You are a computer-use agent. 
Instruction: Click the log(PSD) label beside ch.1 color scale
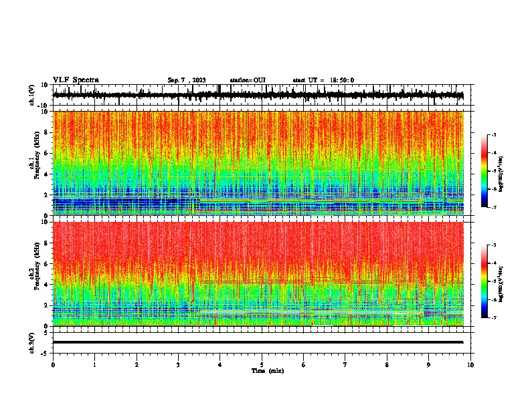click(x=501, y=174)
